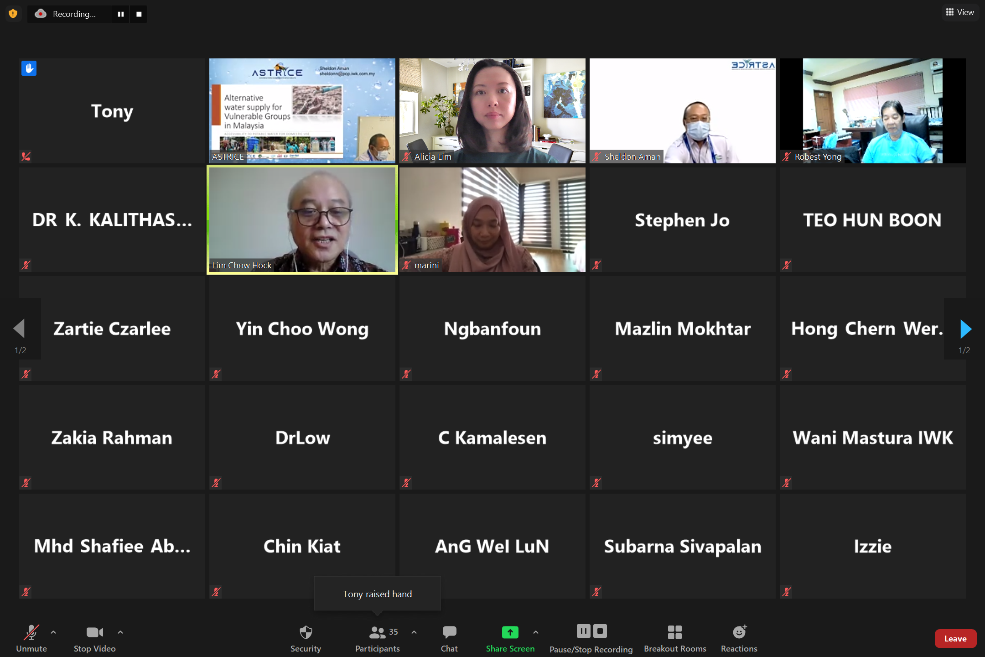Pause recording in top recording bar
Viewport: 985px width, 657px height.
pos(121,14)
